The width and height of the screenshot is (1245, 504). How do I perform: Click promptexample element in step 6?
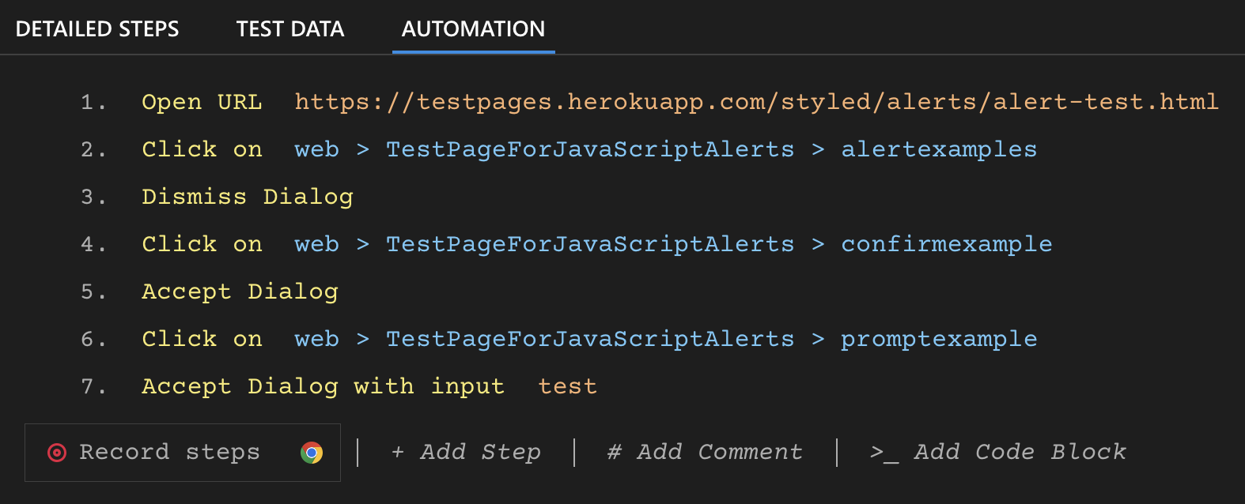click(x=937, y=338)
